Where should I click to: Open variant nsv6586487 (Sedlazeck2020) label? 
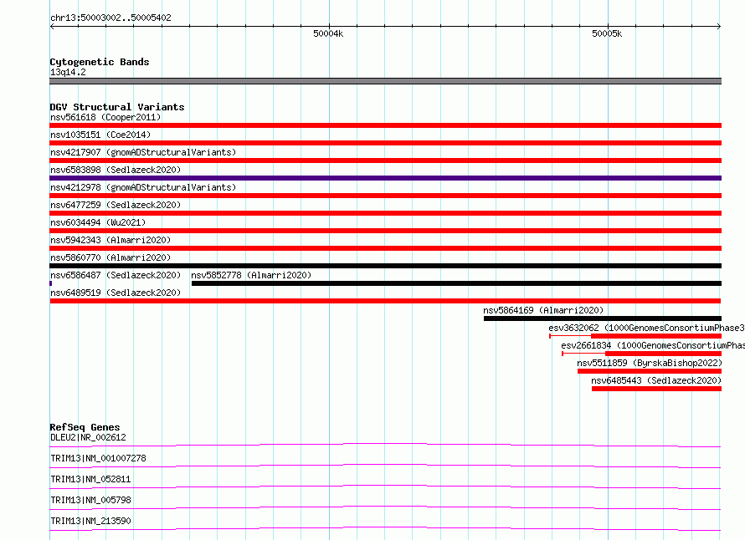click(116, 275)
